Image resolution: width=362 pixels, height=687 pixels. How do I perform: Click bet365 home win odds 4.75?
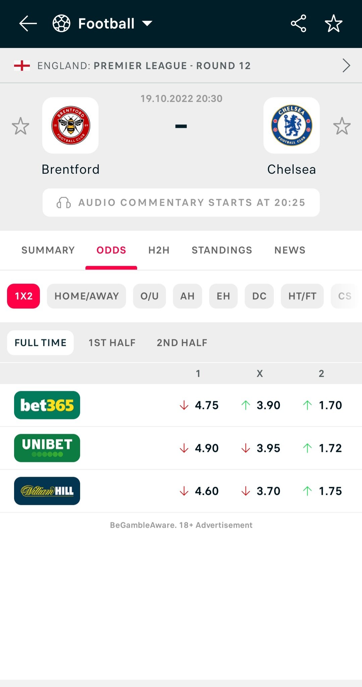[199, 405]
